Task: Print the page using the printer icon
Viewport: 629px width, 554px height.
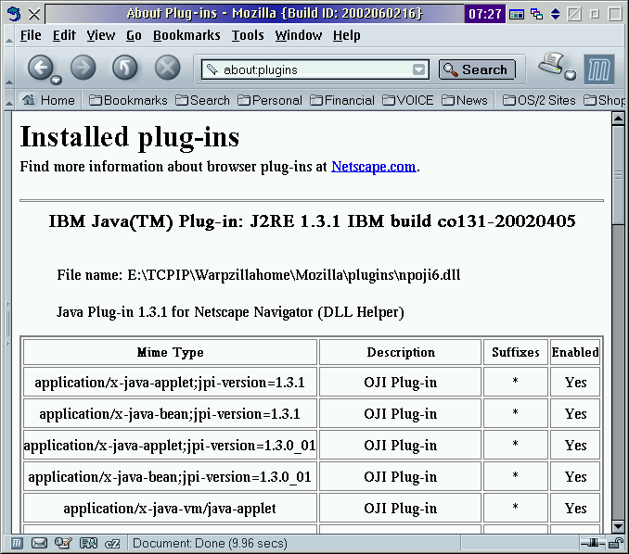Action: [551, 63]
